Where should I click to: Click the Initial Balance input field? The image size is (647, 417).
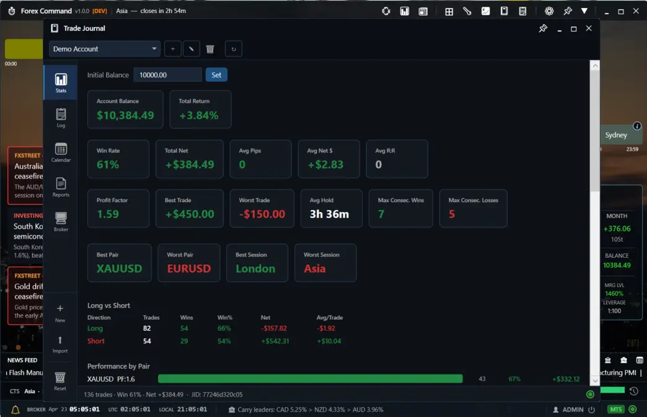[167, 75]
